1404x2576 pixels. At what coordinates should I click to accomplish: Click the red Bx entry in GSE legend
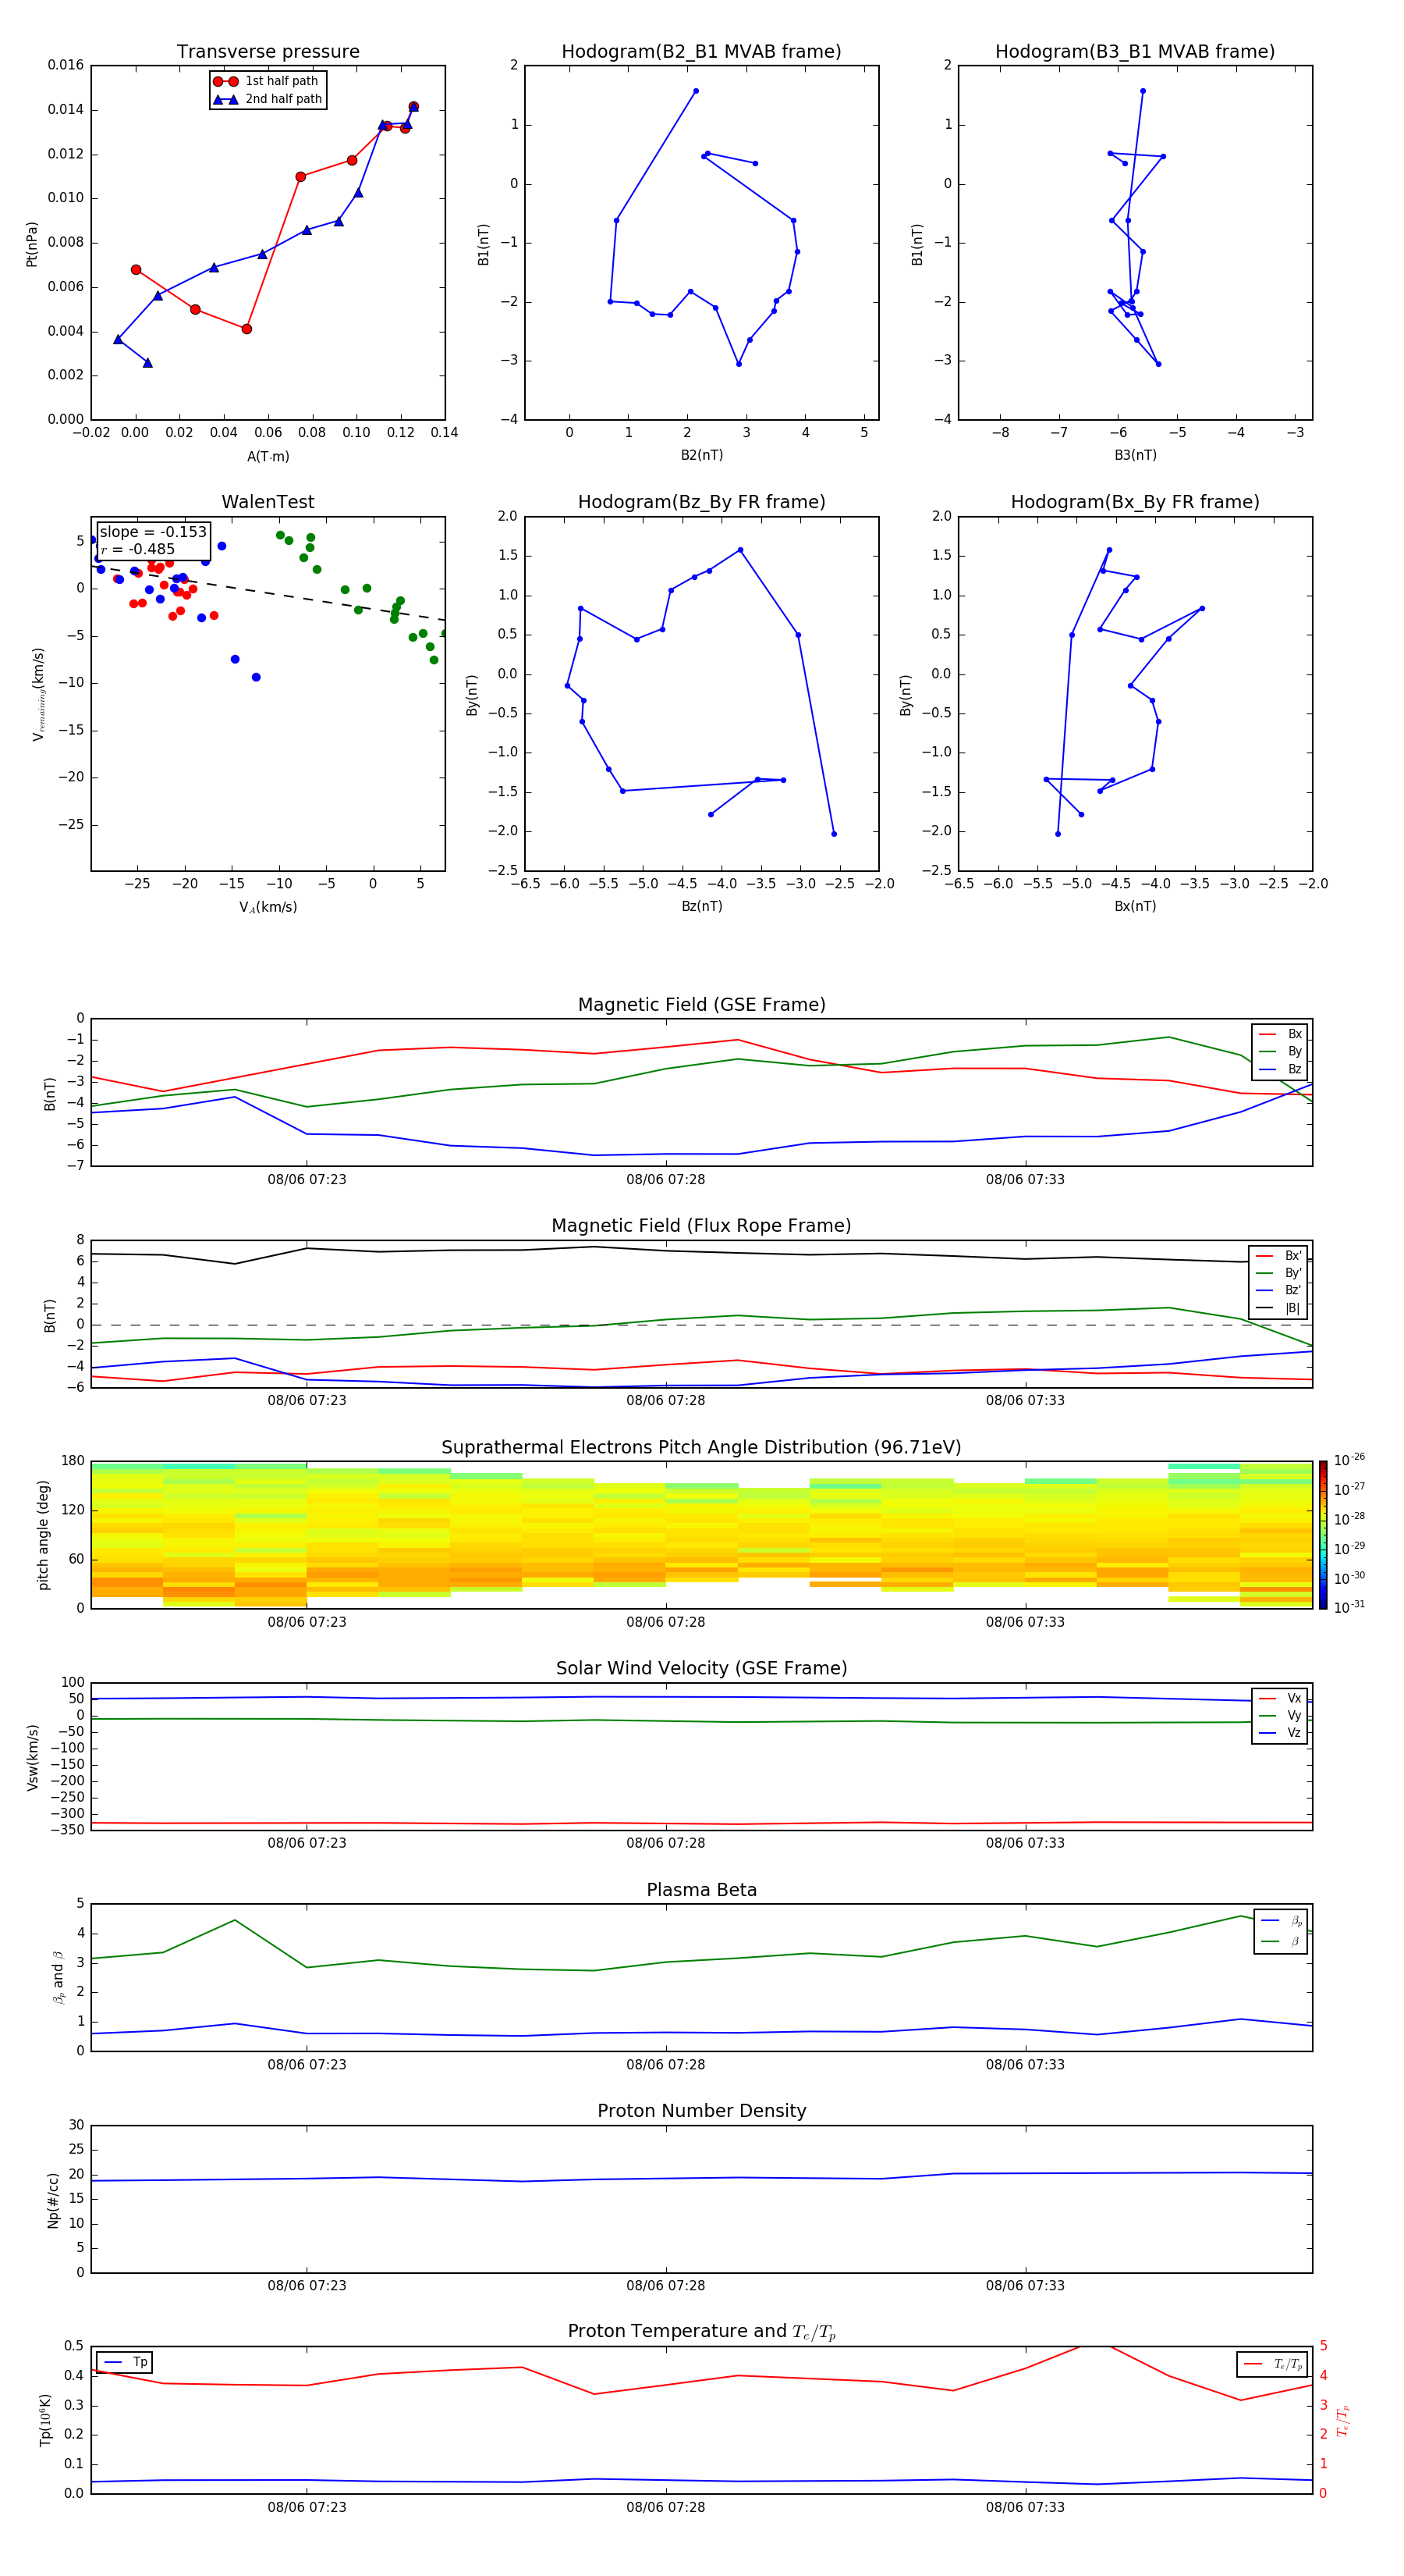(x=1280, y=1034)
